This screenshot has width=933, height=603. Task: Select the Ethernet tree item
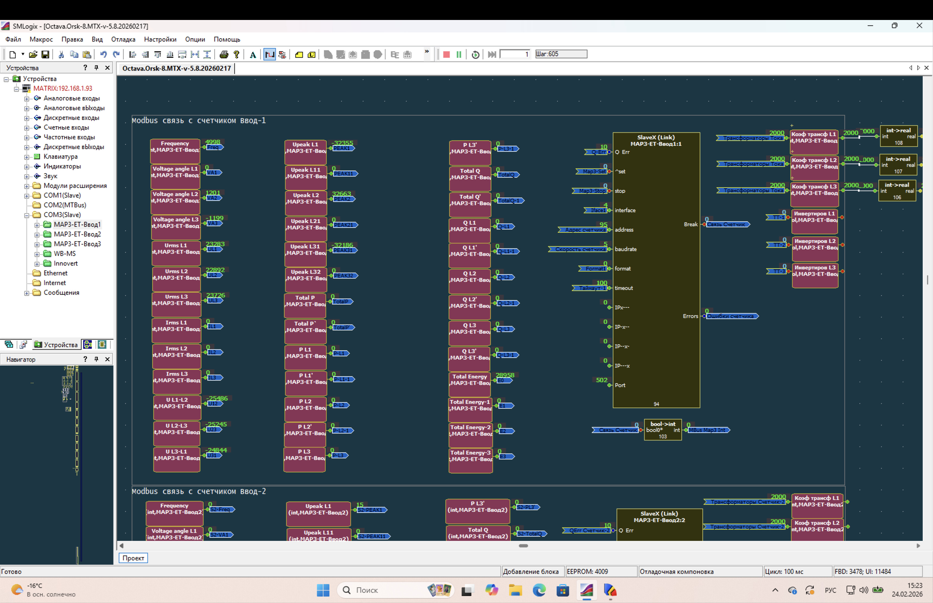55,273
